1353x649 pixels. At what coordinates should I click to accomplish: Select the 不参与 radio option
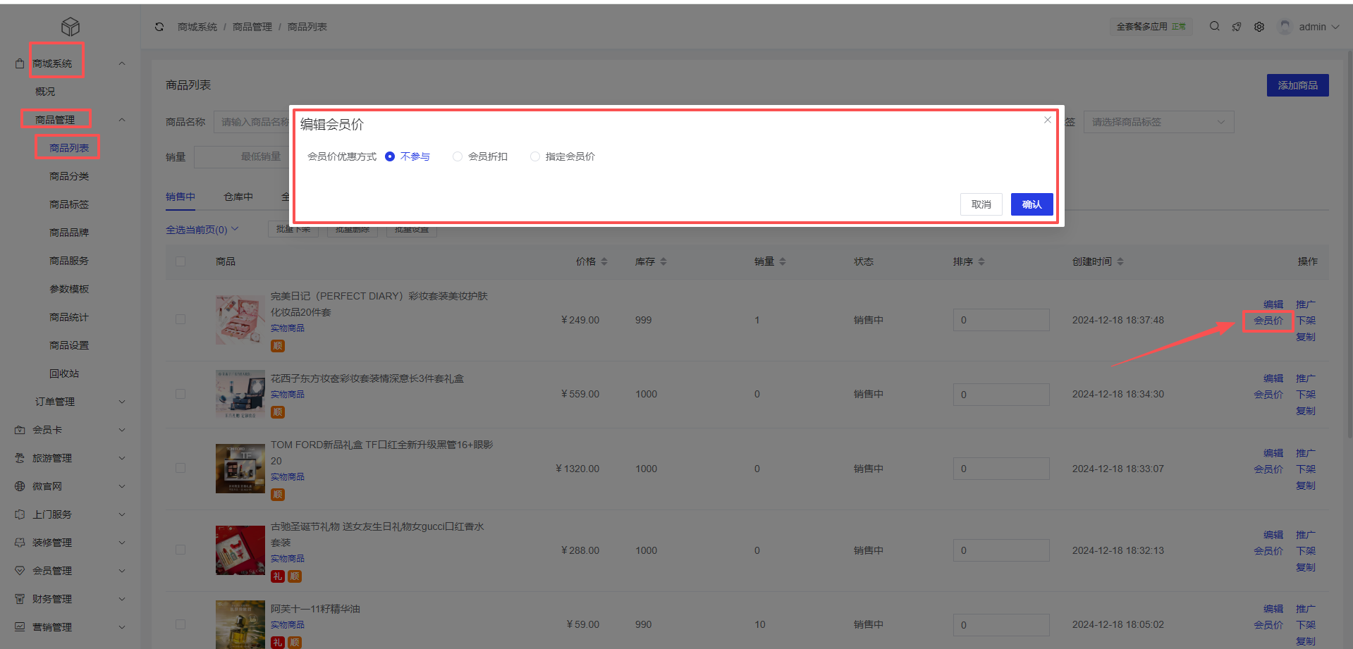pos(390,156)
